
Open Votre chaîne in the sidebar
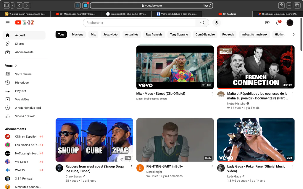(24, 74)
